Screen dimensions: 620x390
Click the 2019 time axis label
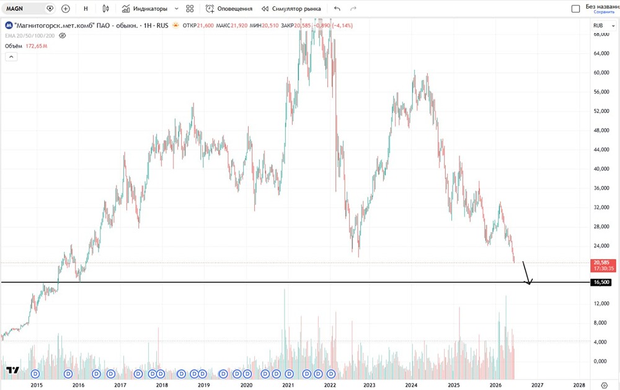coord(203,385)
